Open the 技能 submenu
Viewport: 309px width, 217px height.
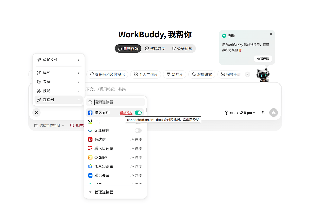pos(59,91)
